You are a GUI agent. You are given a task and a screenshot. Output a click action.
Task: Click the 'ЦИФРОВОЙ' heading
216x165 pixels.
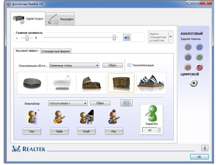(x=190, y=74)
